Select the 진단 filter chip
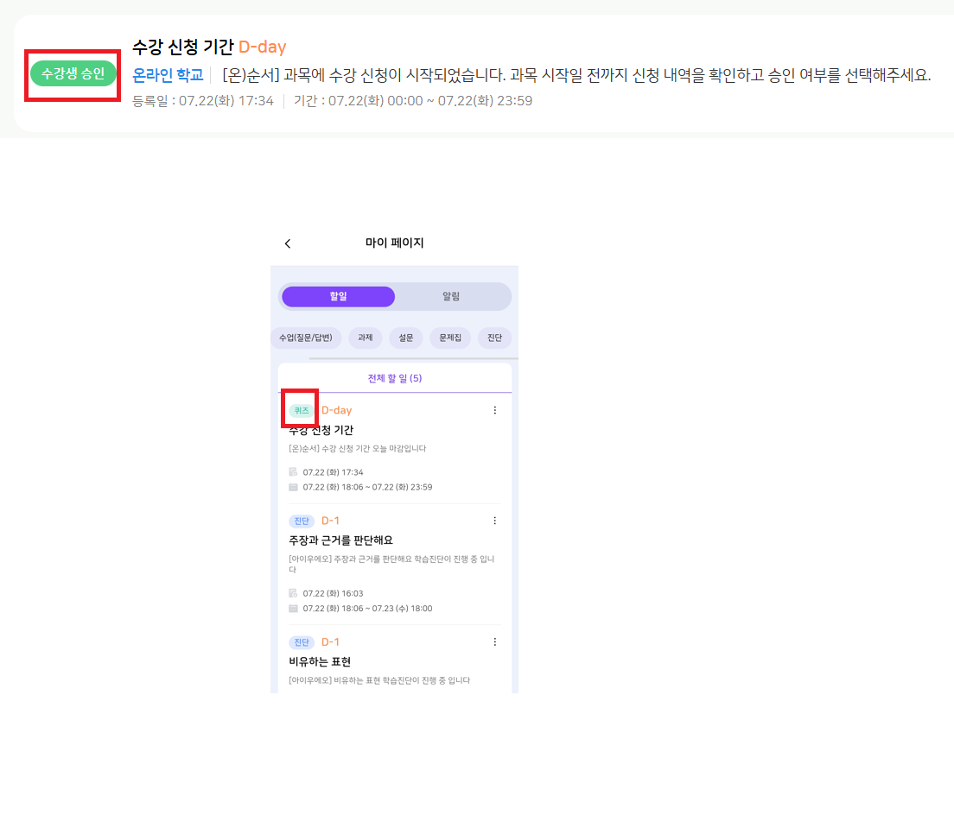Screen dimensions: 954x815 point(494,338)
